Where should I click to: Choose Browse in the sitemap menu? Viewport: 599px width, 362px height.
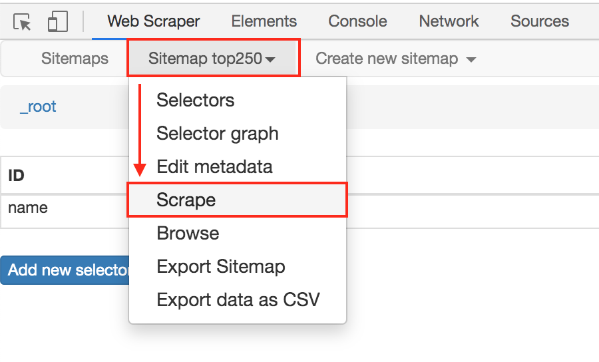pyautogui.click(x=188, y=234)
